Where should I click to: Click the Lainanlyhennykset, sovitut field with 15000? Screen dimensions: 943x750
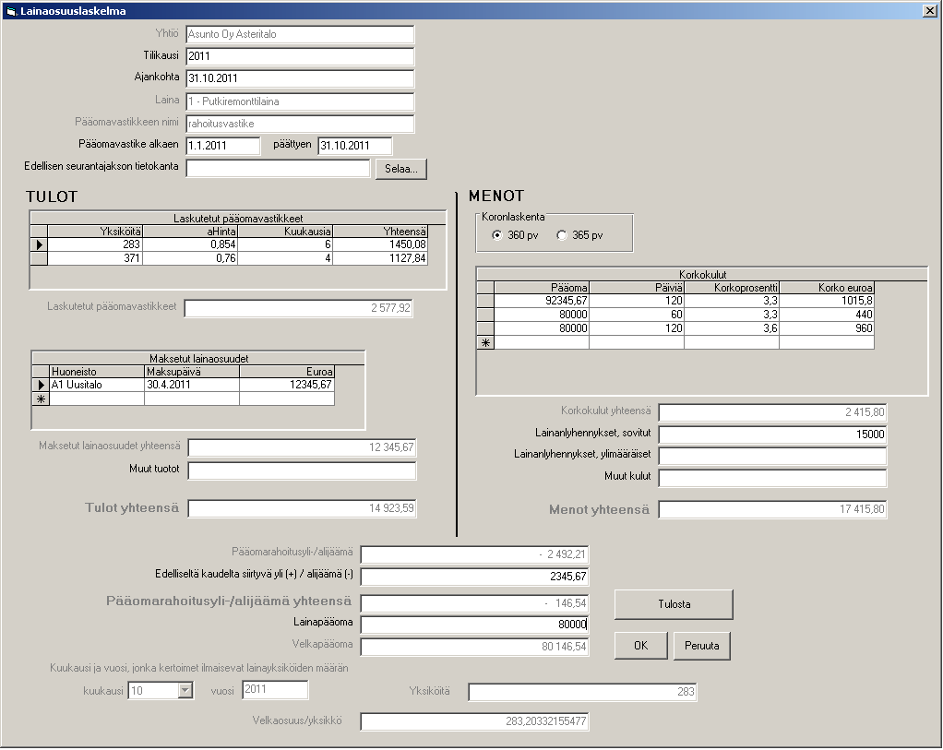click(773, 435)
